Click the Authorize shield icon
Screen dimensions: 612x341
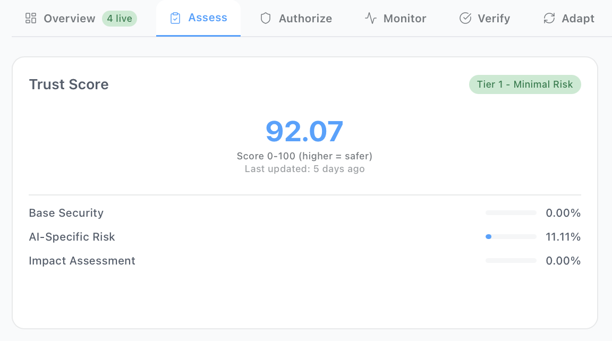coord(265,18)
